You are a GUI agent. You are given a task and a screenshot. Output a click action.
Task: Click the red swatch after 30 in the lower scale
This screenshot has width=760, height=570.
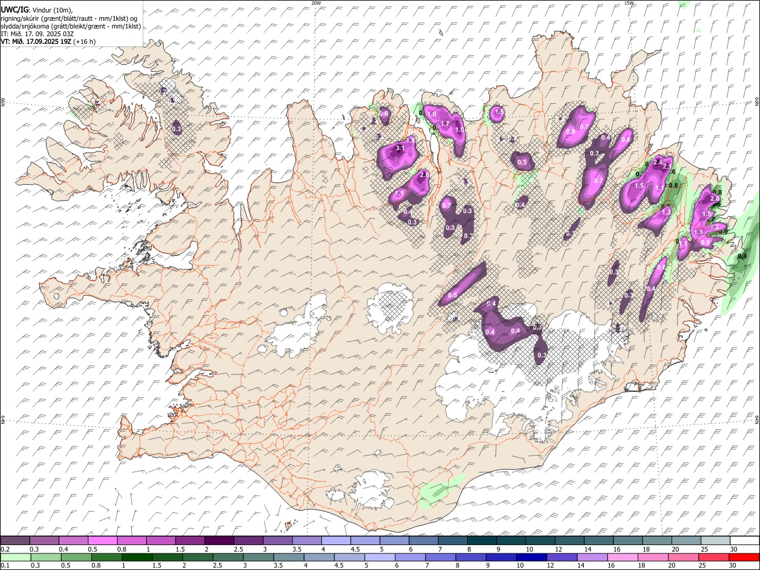[744, 557]
